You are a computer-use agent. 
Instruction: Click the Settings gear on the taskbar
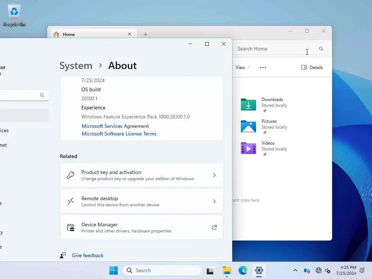[259, 270]
